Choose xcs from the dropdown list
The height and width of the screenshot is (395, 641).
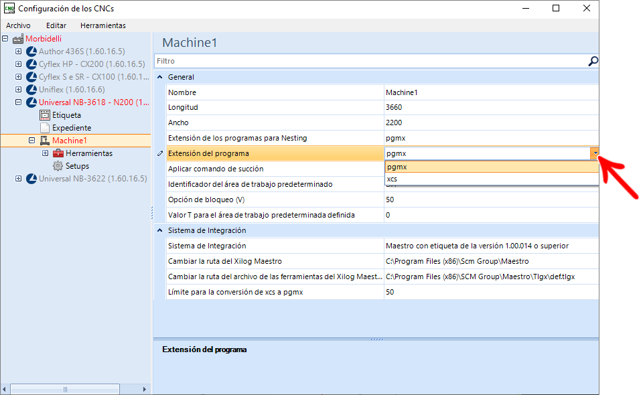click(492, 179)
